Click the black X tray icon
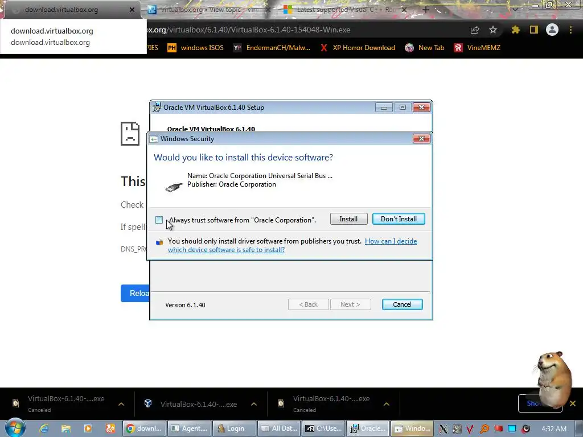 point(443,429)
